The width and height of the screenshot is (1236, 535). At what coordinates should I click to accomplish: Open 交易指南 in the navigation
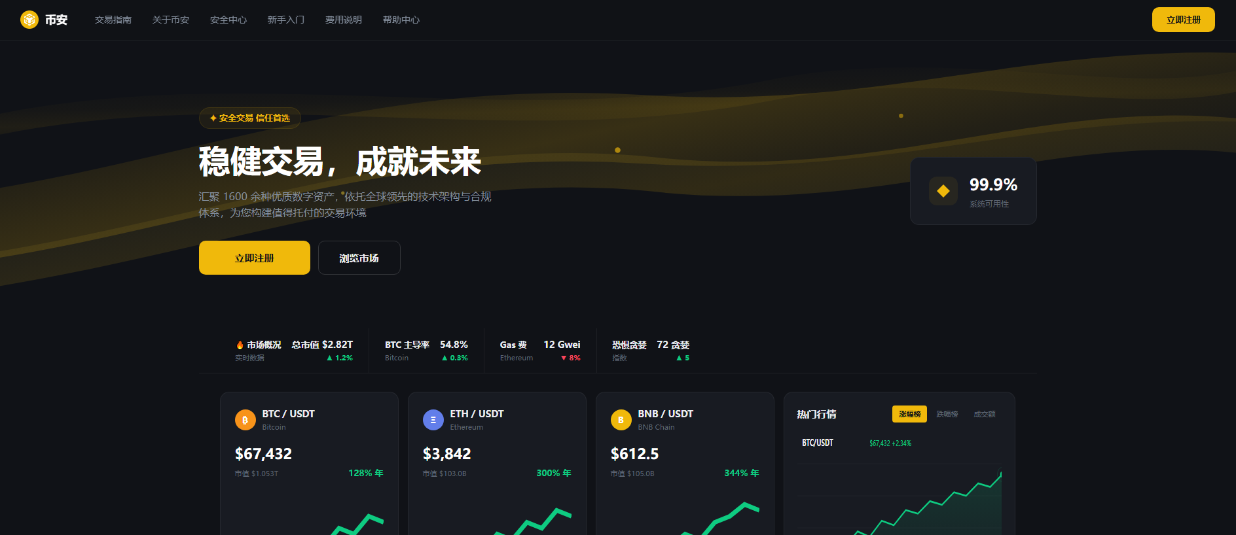113,20
